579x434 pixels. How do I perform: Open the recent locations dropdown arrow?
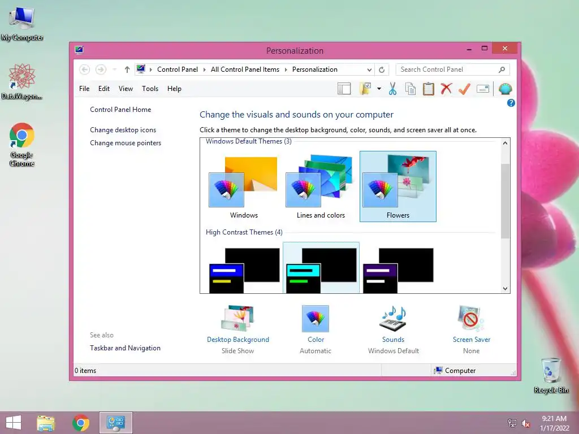click(114, 70)
